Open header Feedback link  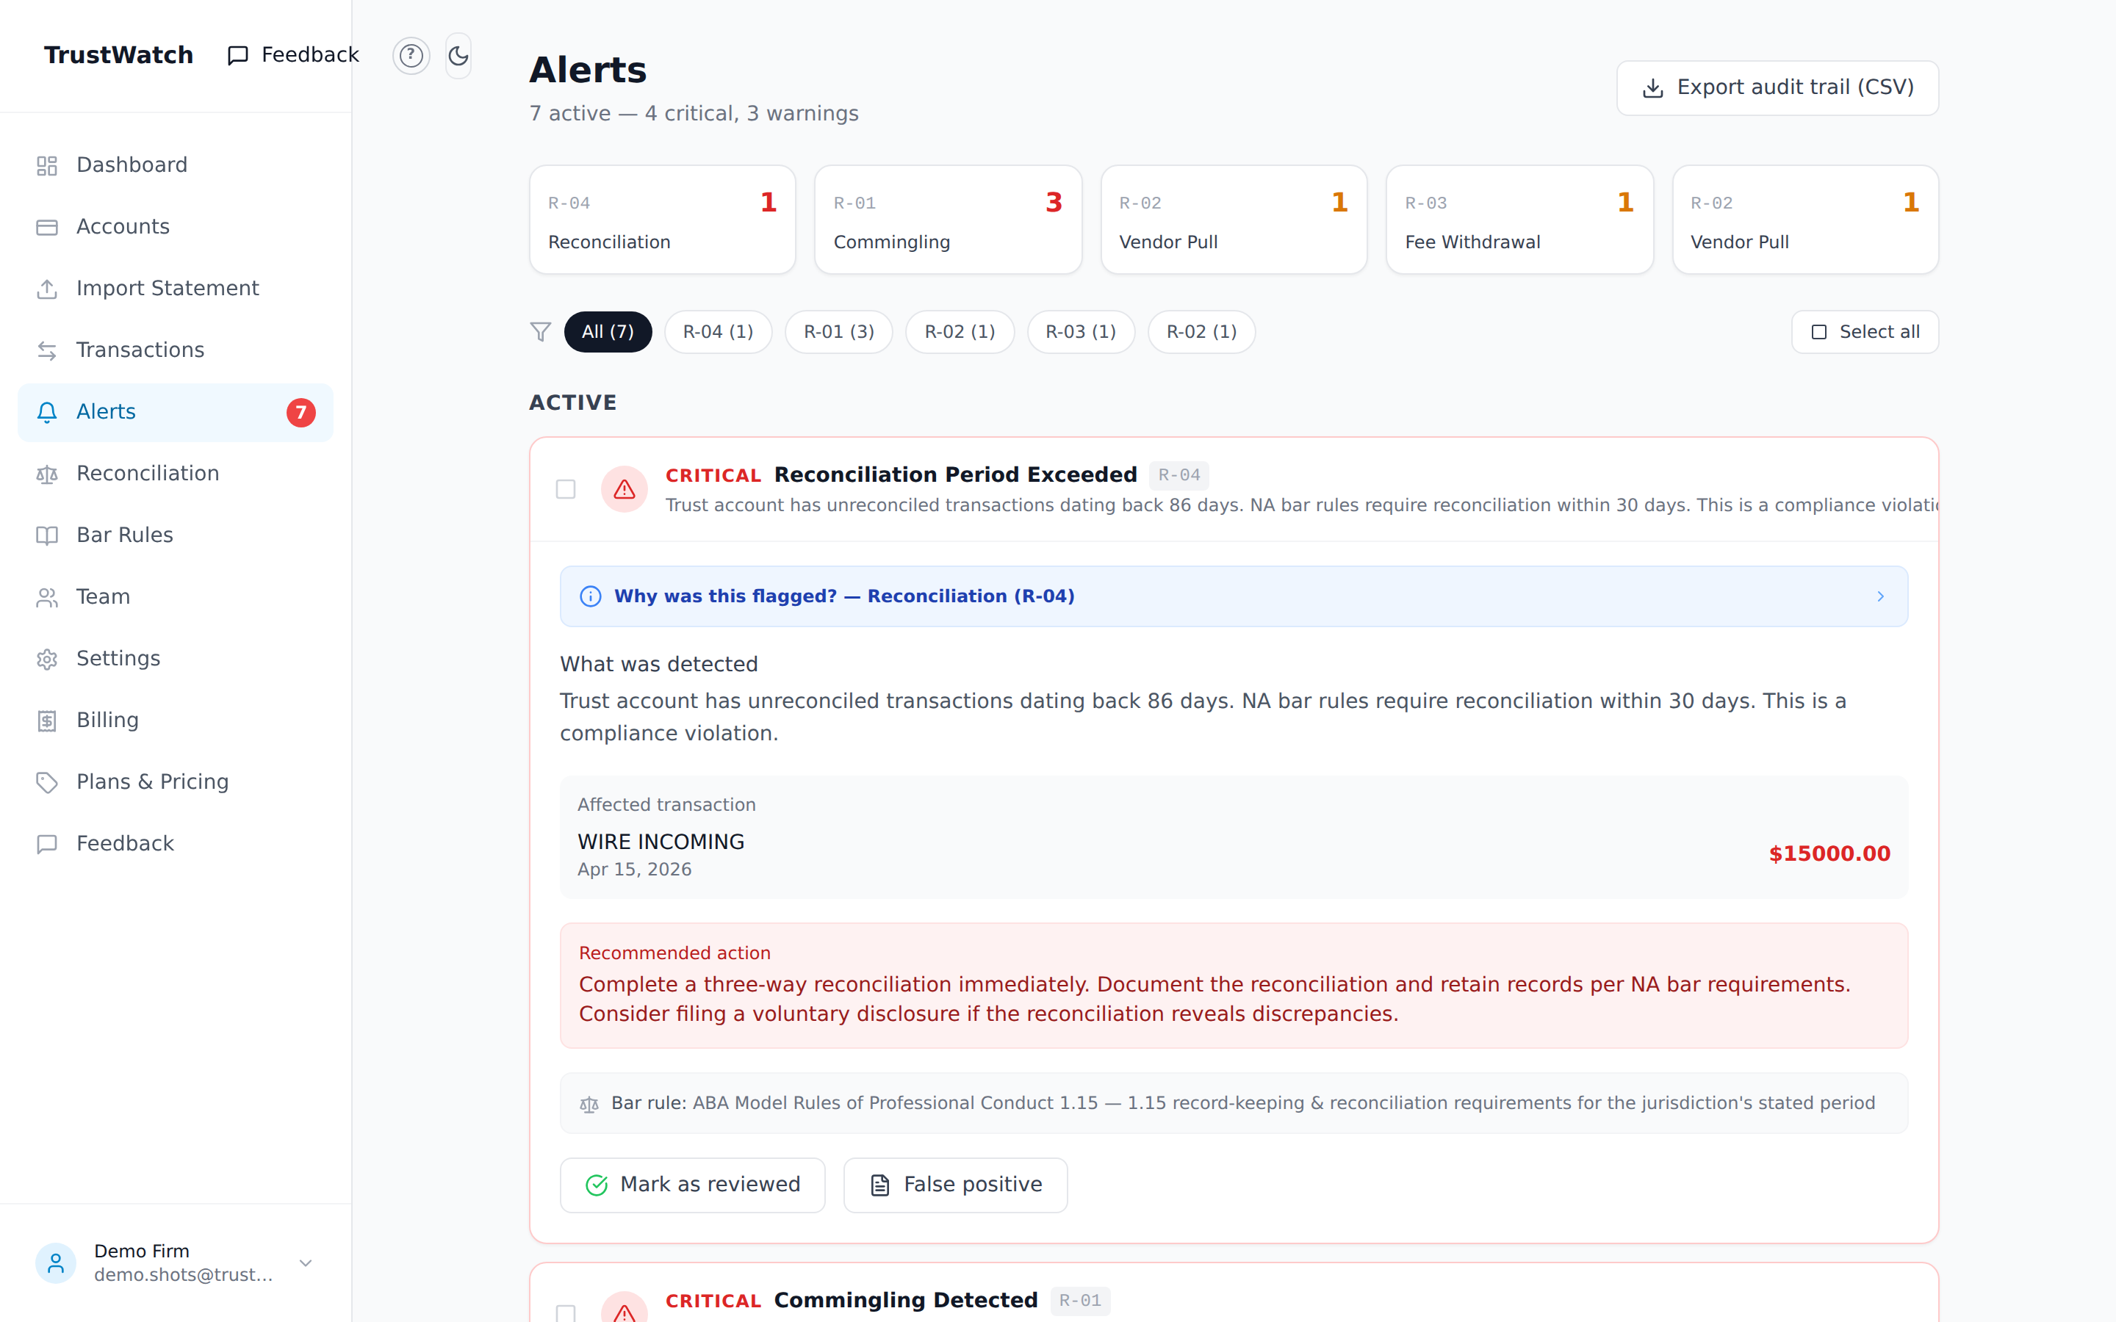pyautogui.click(x=293, y=56)
